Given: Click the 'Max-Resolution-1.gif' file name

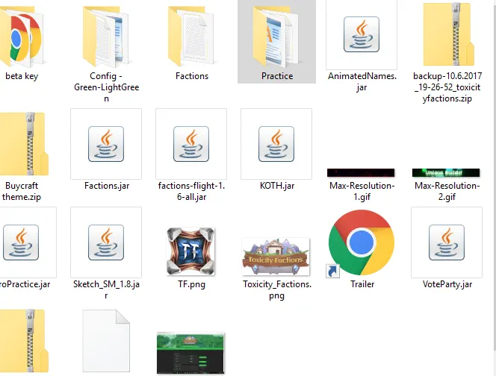Looking at the screenshot, I should click(x=362, y=191).
